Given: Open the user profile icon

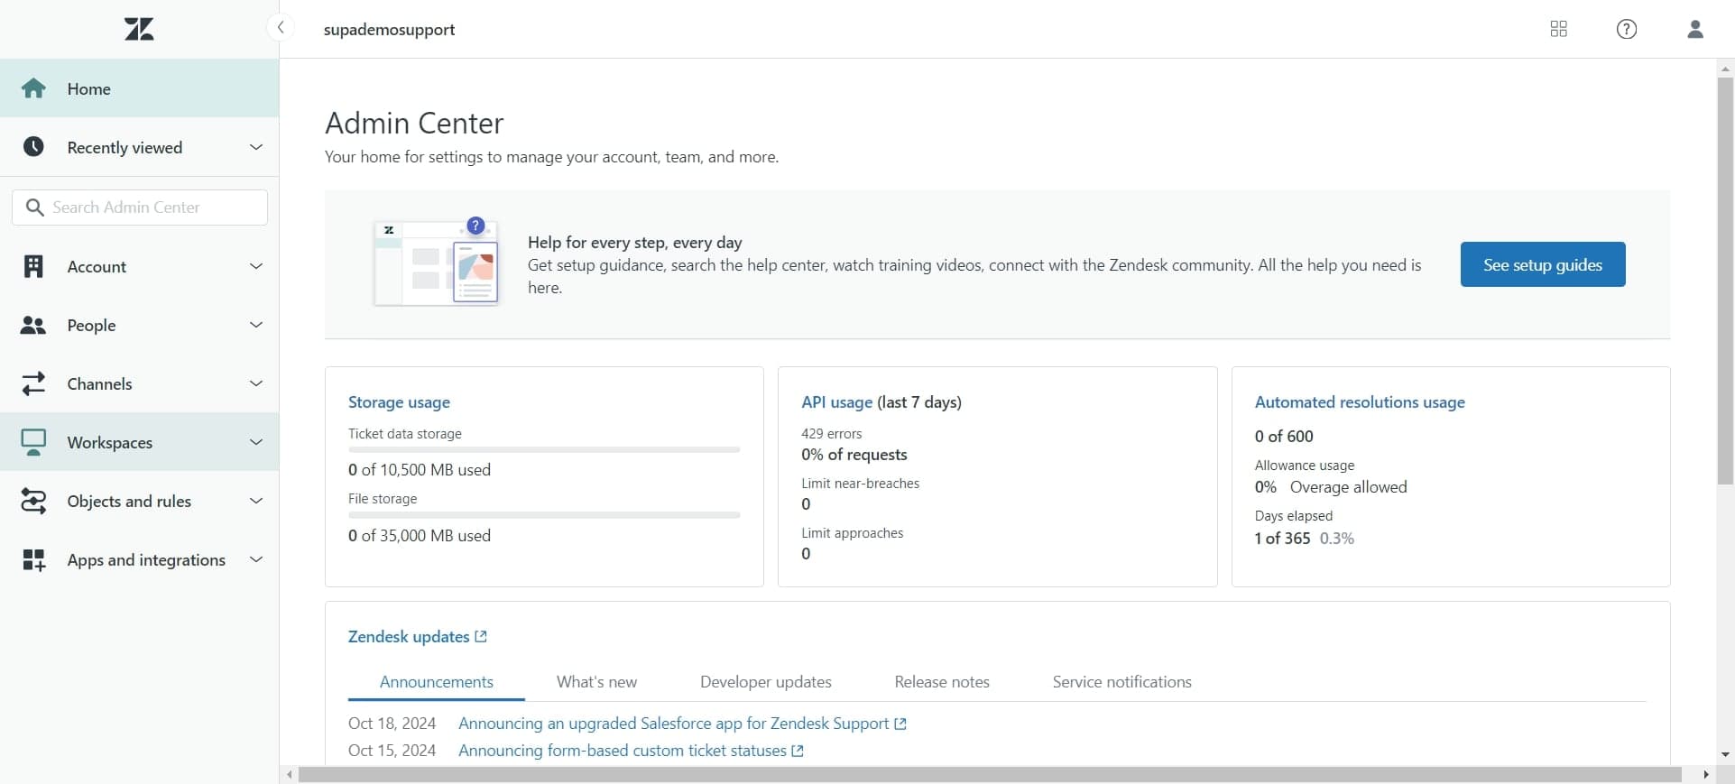Looking at the screenshot, I should click(1694, 29).
